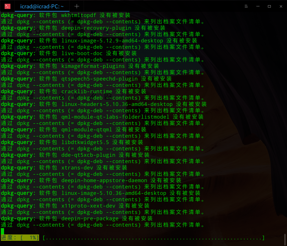Click qtspeech5-speechd-plugin text
Viewport: 287px width, 246px height.
pyautogui.click(x=100, y=79)
